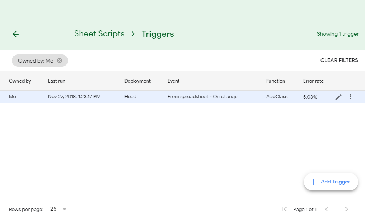Click the plus icon in Add Trigger
The width and height of the screenshot is (365, 218).
click(314, 182)
